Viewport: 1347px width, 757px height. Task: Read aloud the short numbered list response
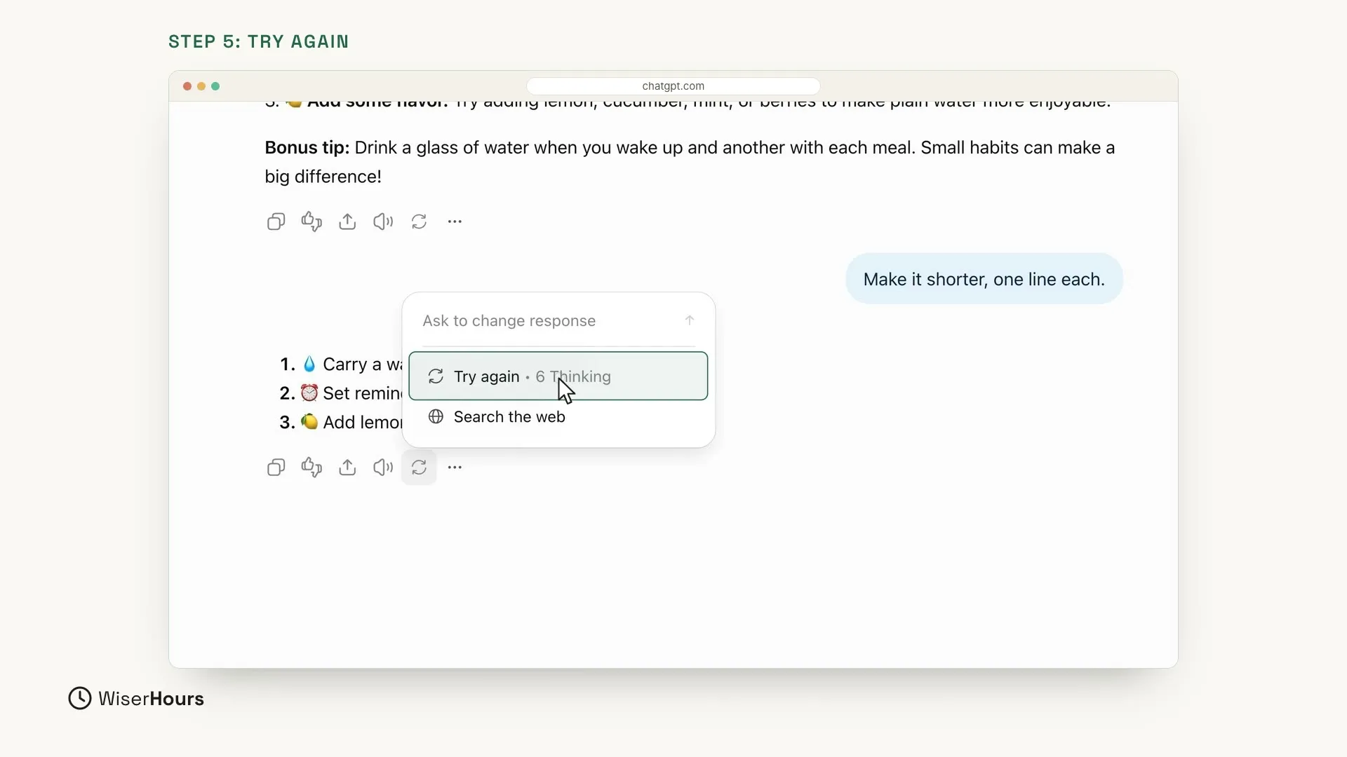click(383, 468)
